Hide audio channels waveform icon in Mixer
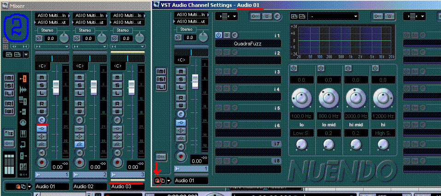The image size is (441, 196). tap(24, 90)
